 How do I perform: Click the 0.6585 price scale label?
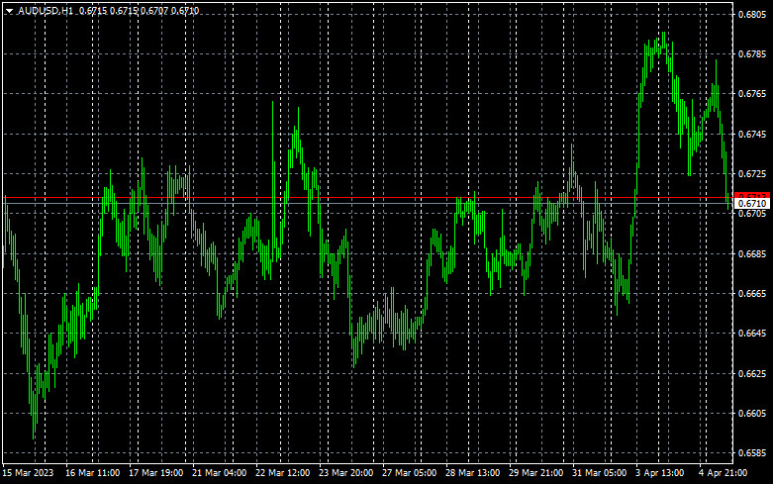point(752,453)
